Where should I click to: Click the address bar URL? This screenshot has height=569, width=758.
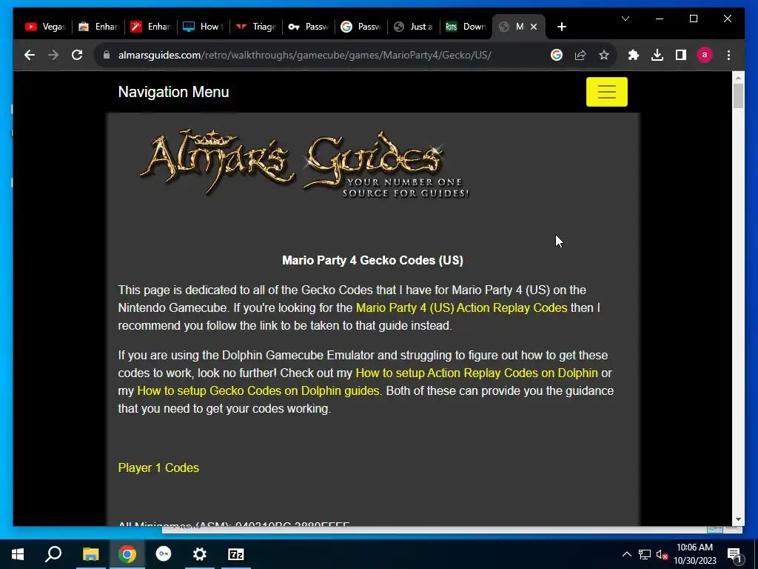point(304,55)
